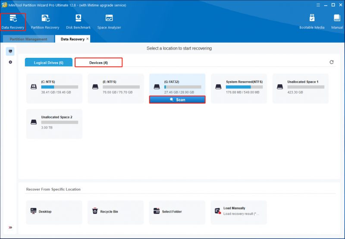Click Load Manually recovery result option
Viewport: 345px width, 239px height.
click(239, 212)
